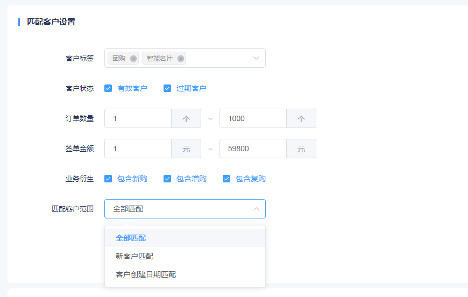Click the minimum 签单金额 input field
Viewport: 468px width, 297px height.
[x=138, y=148]
